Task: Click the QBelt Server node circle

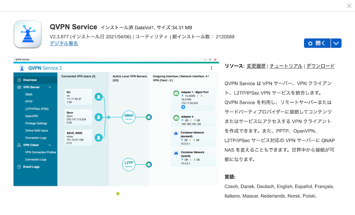Action: tap(129, 117)
